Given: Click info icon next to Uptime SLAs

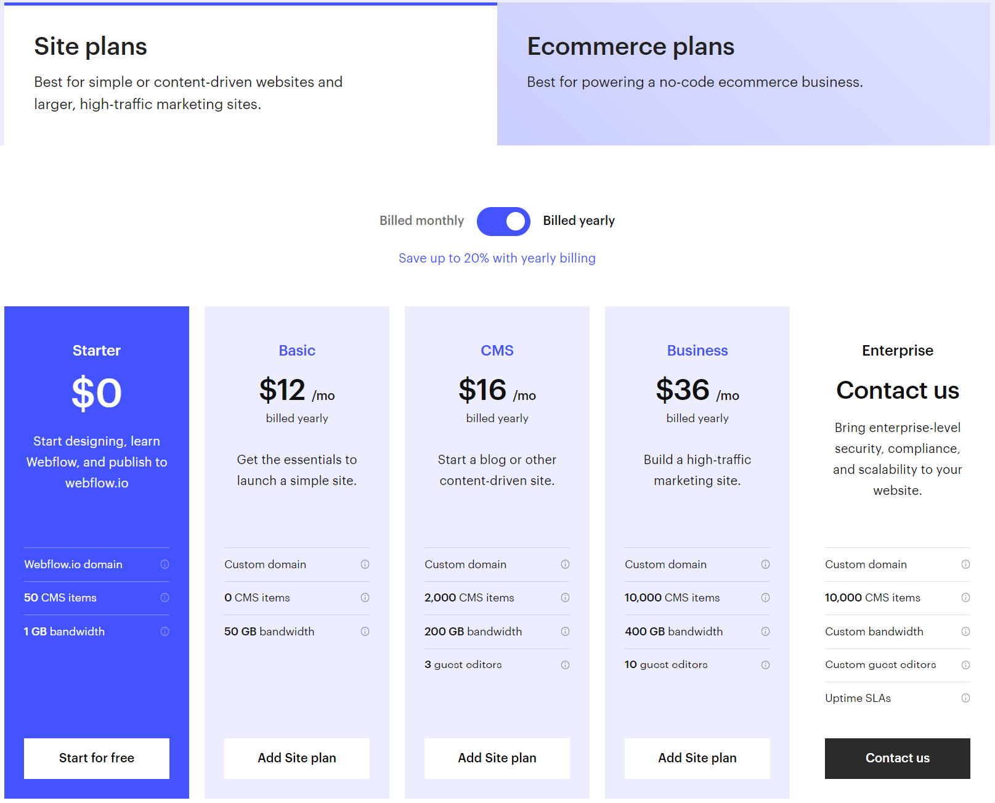Looking at the screenshot, I should click(965, 698).
